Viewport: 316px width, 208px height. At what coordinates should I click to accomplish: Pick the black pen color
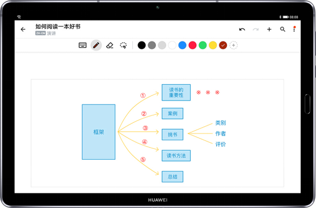coord(141,45)
